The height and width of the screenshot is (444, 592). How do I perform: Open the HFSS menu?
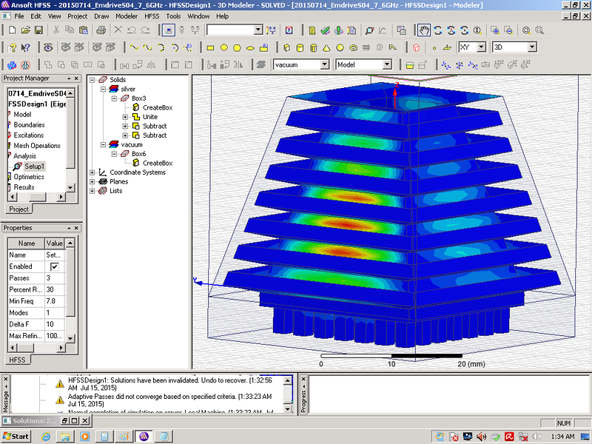pos(153,16)
